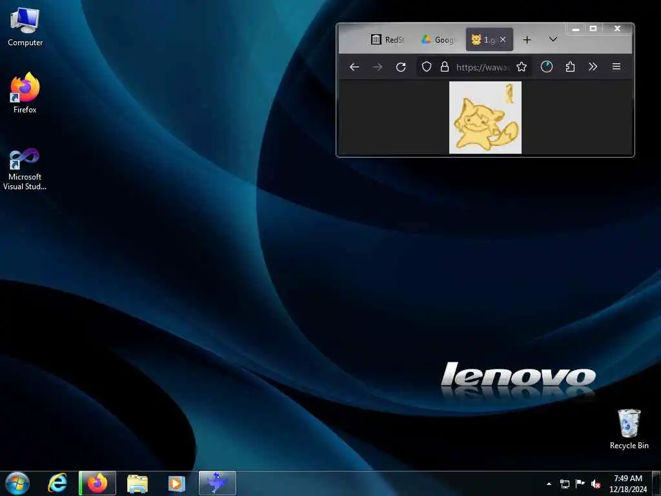This screenshot has height=496, width=661.
Task: Open Windows Media Player in taskbar
Action: point(177,483)
